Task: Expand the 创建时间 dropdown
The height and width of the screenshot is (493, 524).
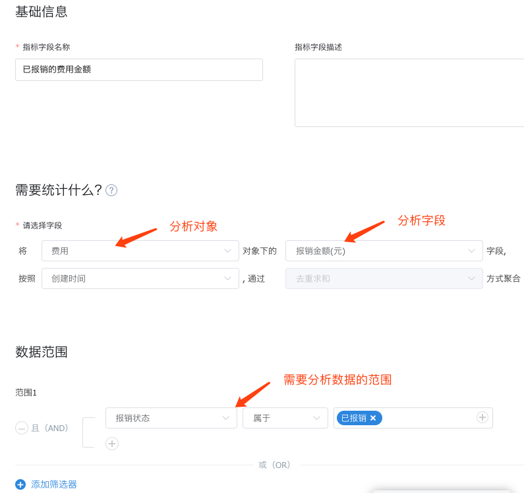Action: [x=140, y=278]
